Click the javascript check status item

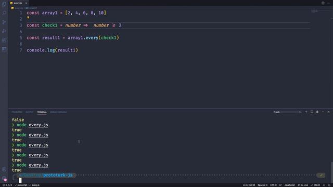tap(21, 185)
